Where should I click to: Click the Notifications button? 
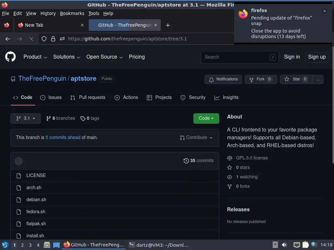pos(223,79)
